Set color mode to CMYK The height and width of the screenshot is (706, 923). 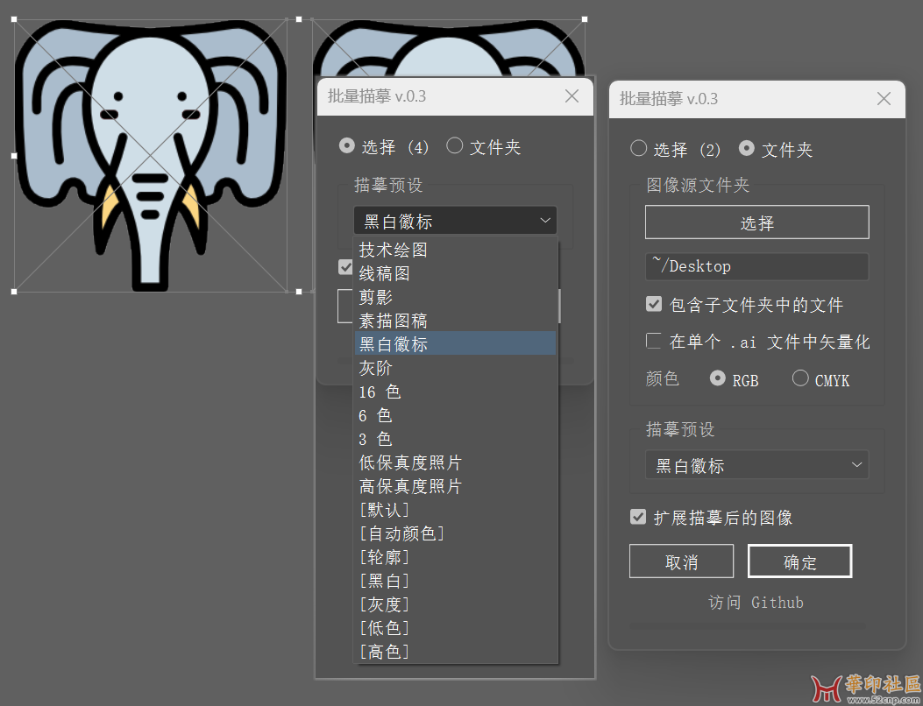[800, 378]
